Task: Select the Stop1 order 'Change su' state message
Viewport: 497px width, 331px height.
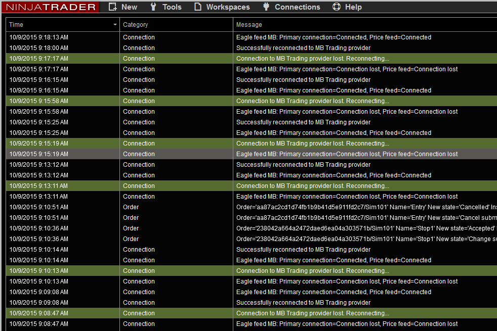Action: point(366,239)
